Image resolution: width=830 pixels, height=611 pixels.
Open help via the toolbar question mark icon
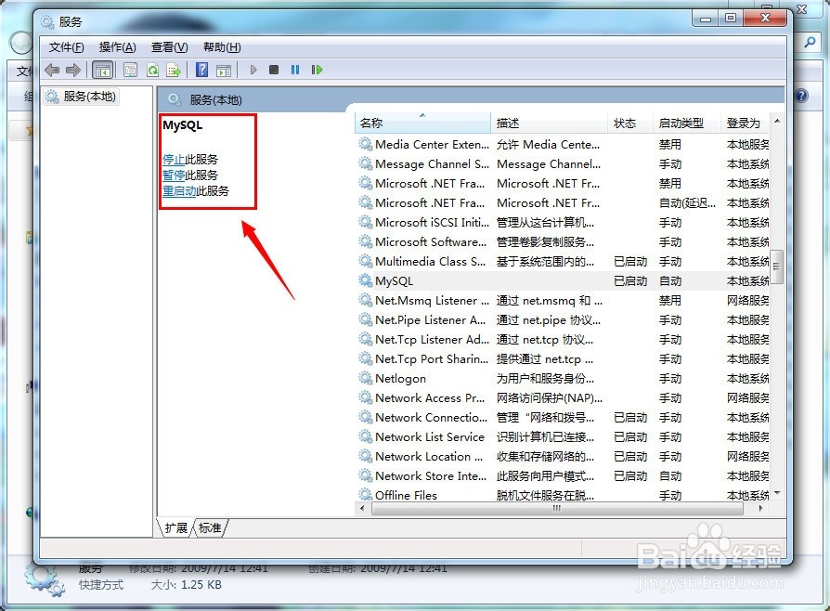(x=201, y=70)
